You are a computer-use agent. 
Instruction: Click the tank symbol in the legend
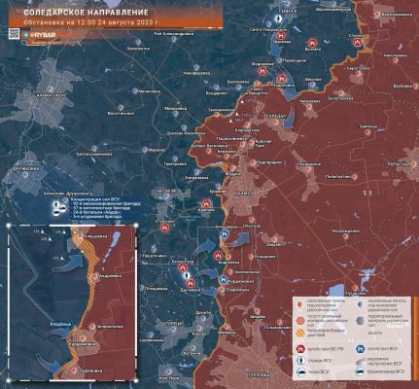301,371
